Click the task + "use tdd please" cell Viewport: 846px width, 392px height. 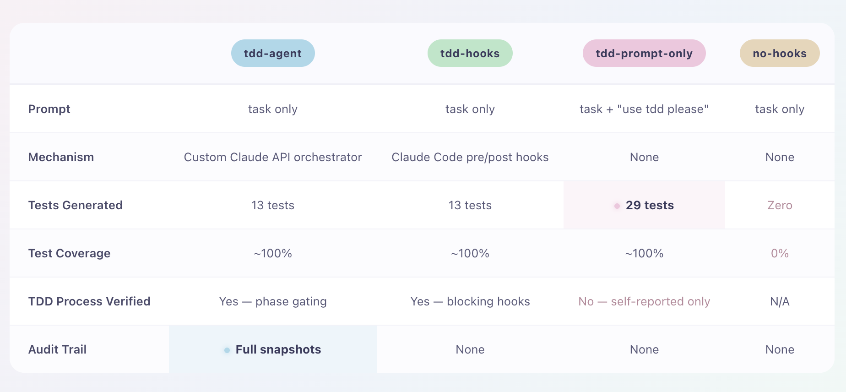click(x=644, y=109)
